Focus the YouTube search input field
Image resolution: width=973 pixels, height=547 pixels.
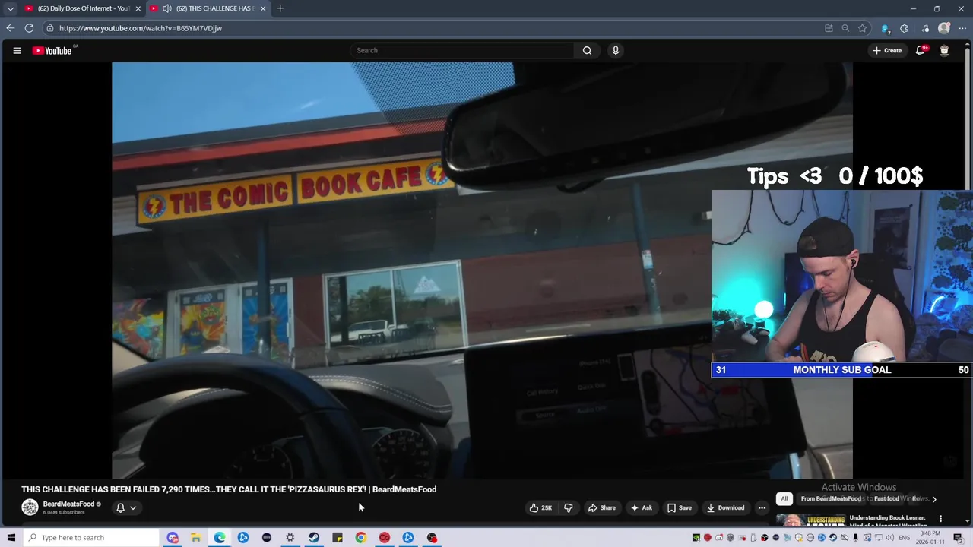pos(462,51)
